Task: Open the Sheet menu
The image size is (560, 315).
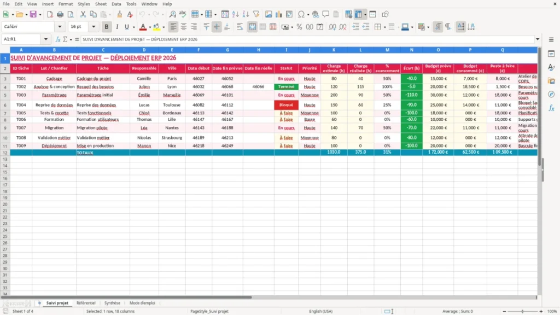Action: pos(101,4)
